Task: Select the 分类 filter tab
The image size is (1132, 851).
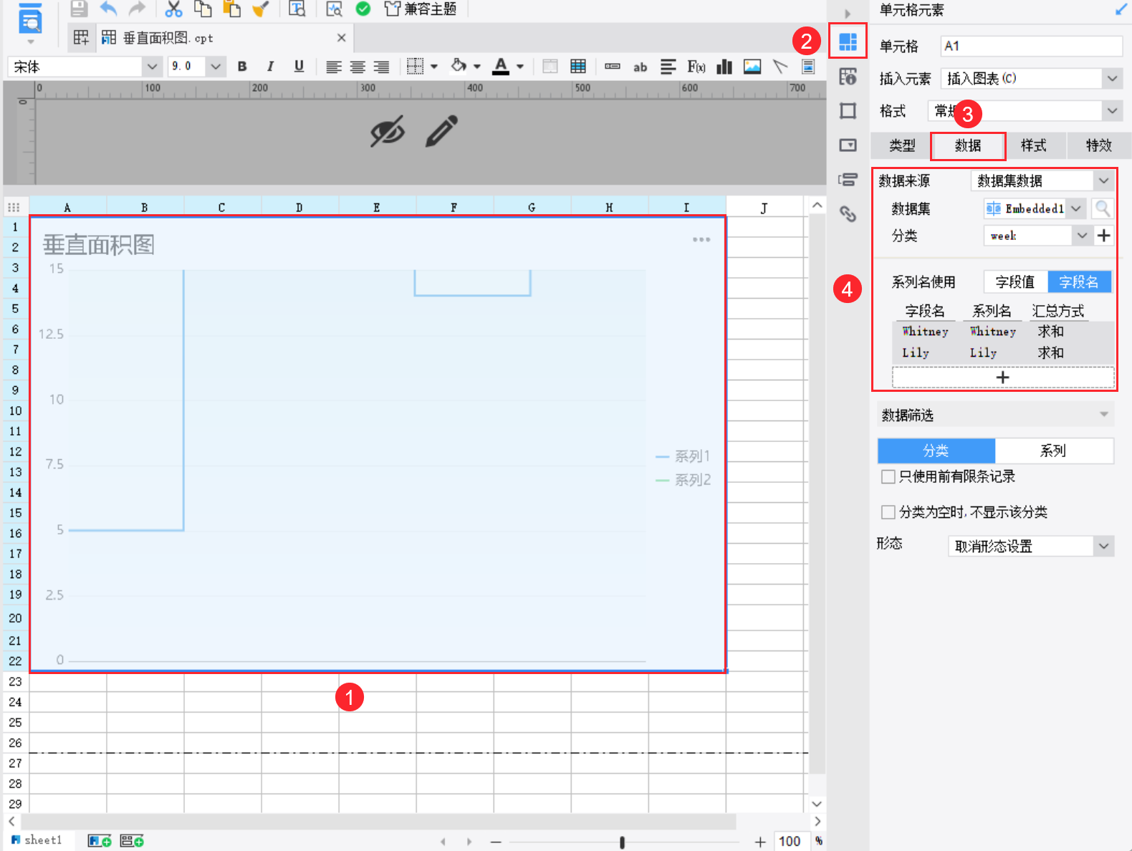Action: click(x=936, y=451)
